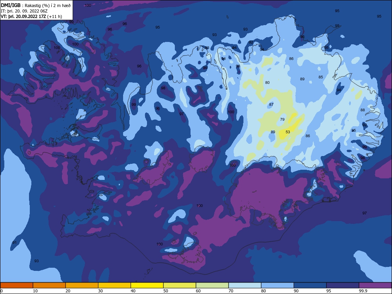Viewport: 392px width, 294px height.
Task: Click the title 'DMI/IGB : Rakastig (%) í 2 m hæð'
Action: click(36, 5)
